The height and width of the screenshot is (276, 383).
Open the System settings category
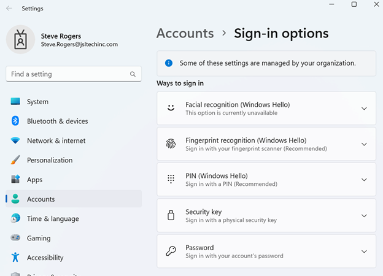point(37,102)
